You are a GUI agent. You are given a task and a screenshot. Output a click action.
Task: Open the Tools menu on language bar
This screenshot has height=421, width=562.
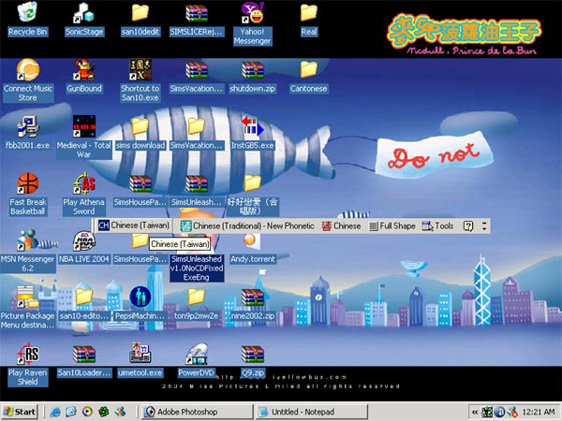click(437, 225)
